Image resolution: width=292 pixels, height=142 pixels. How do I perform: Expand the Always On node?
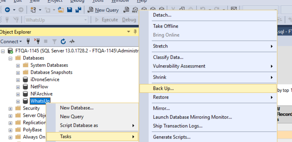coord(11,137)
